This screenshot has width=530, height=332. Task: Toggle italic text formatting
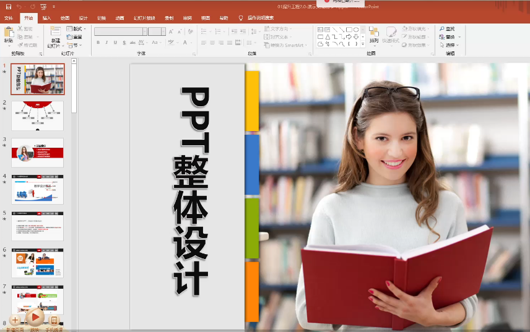tap(106, 43)
